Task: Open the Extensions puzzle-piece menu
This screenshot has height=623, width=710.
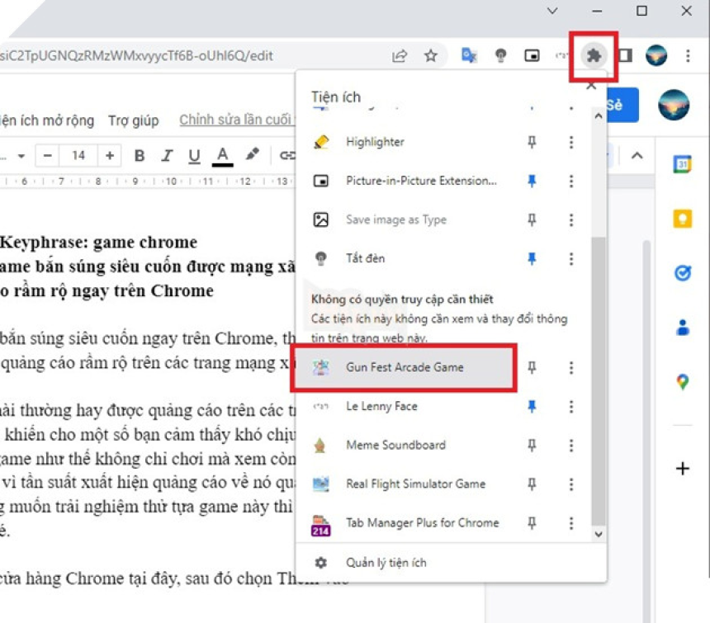Action: pyautogui.click(x=593, y=56)
